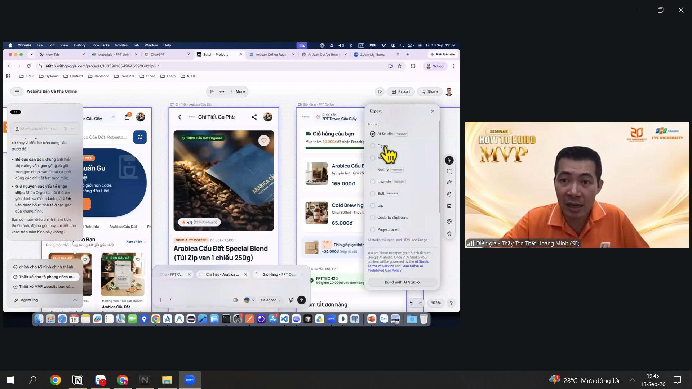692x389 pixels.
Task: Click the preview play icon
Action: click(380, 91)
